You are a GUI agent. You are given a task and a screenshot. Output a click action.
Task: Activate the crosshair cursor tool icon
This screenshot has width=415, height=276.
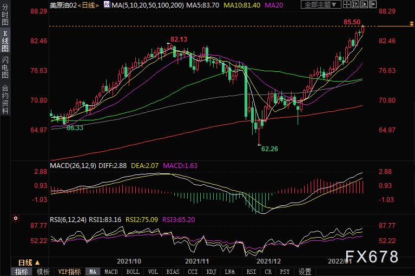(x=347, y=4)
